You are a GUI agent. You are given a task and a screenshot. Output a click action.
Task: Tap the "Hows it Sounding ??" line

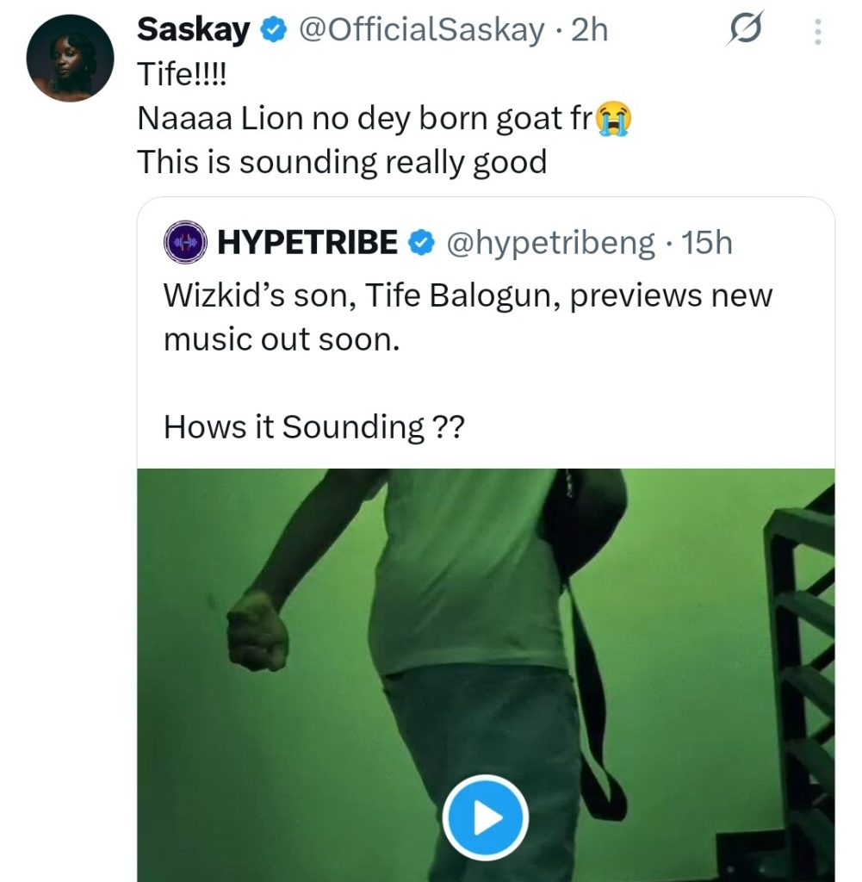point(313,426)
